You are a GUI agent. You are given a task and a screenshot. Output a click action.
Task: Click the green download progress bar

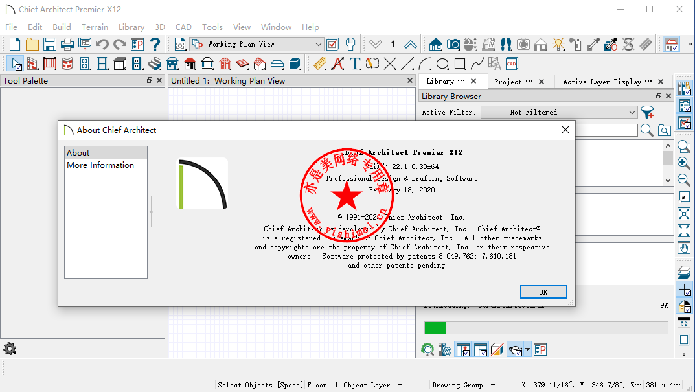click(435, 328)
